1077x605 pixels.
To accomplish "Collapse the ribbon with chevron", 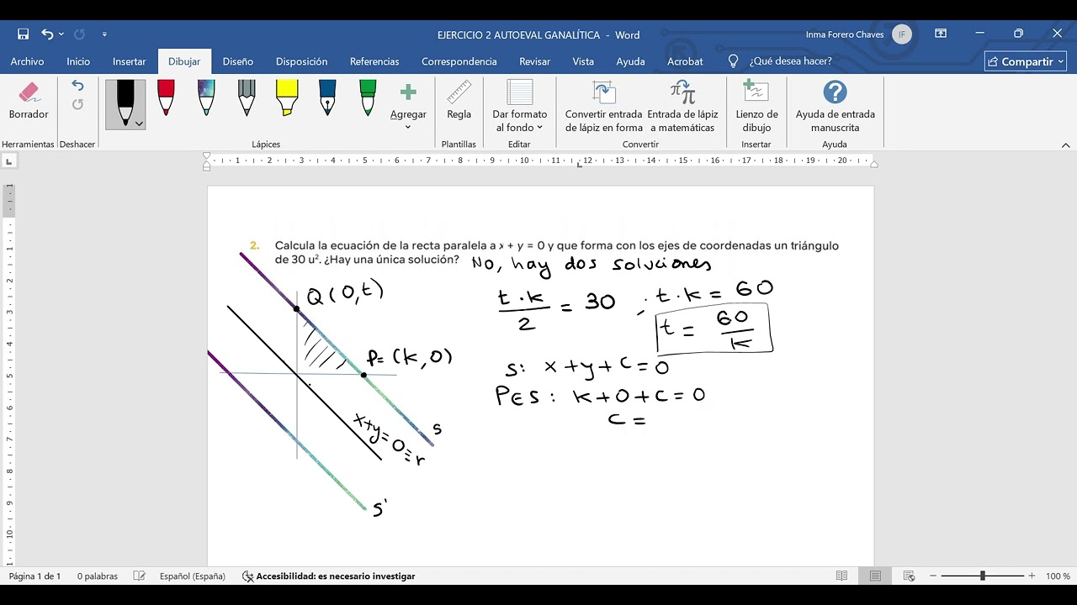I will tap(1065, 145).
